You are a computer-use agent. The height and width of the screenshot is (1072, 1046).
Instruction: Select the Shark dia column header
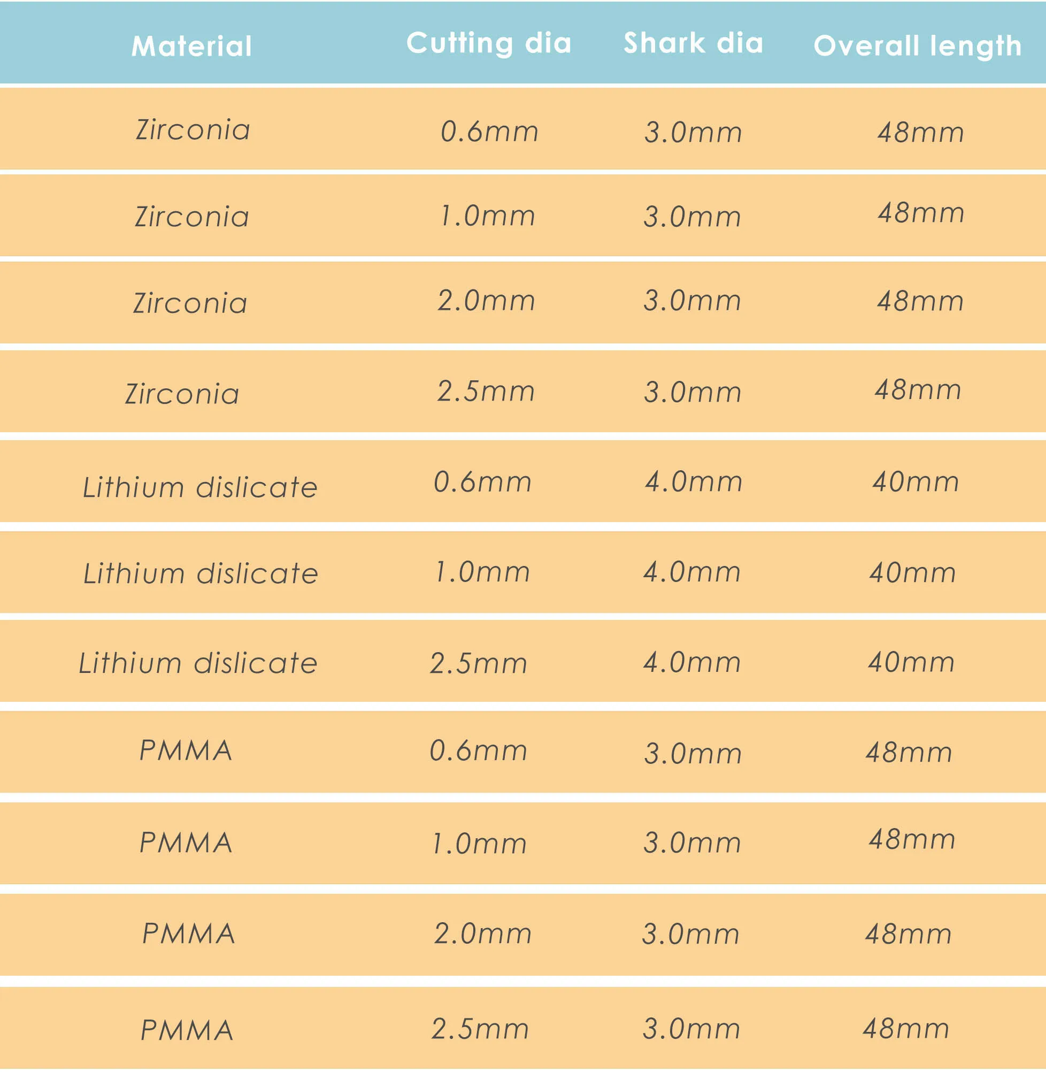693,43
